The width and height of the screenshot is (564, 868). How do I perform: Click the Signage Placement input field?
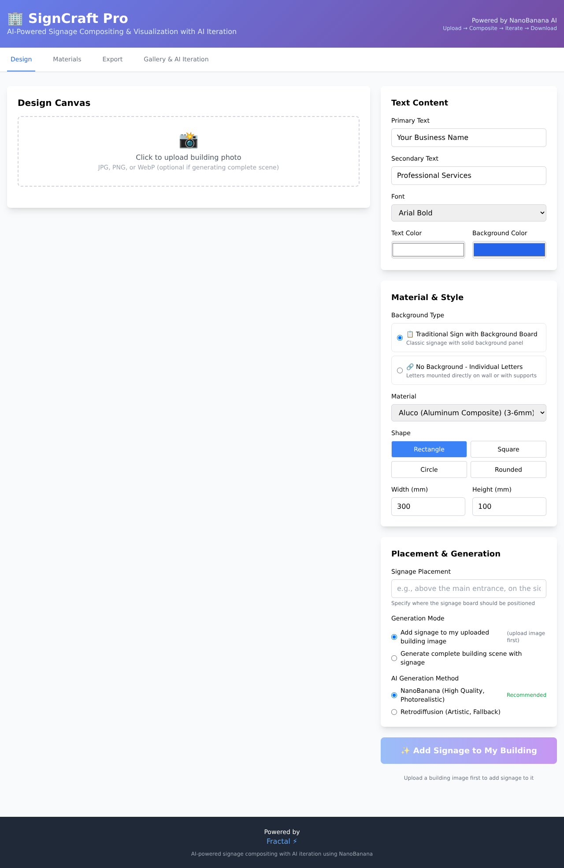click(468, 588)
